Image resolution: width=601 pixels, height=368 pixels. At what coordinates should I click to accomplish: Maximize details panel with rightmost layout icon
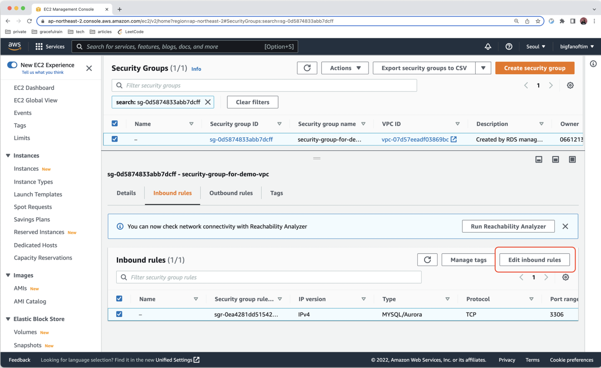[572, 159]
